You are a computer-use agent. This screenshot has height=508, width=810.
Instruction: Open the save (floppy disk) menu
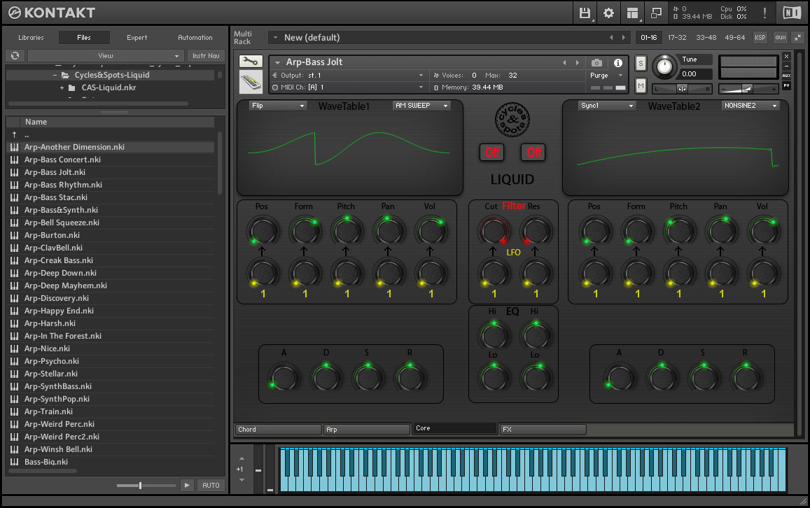click(x=585, y=13)
